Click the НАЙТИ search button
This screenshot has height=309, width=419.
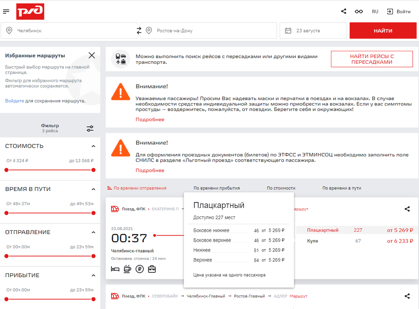pos(383,31)
